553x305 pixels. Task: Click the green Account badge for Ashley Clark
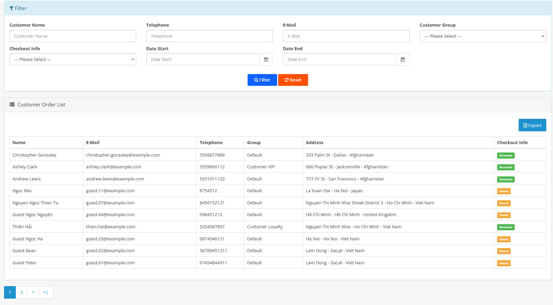click(506, 167)
